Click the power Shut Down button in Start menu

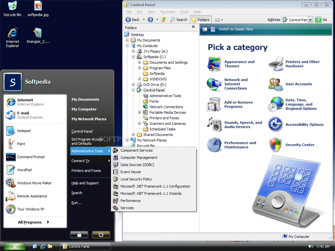[101, 235]
